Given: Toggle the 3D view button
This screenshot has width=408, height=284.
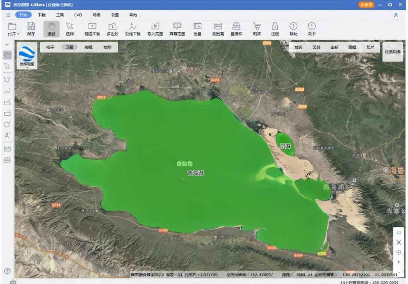Looking at the screenshot, I should pos(399,233).
